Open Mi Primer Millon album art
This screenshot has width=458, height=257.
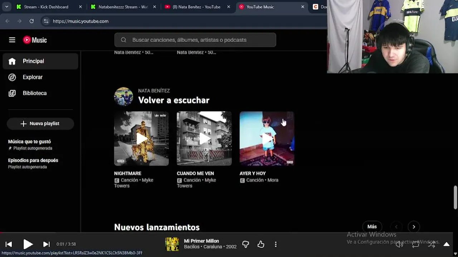coord(172,244)
